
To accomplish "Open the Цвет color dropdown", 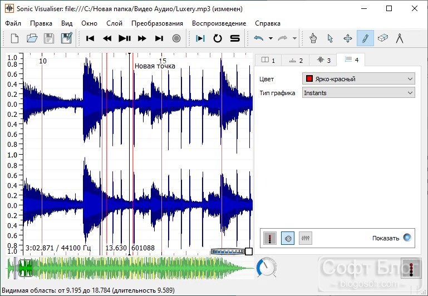I will click(358, 79).
